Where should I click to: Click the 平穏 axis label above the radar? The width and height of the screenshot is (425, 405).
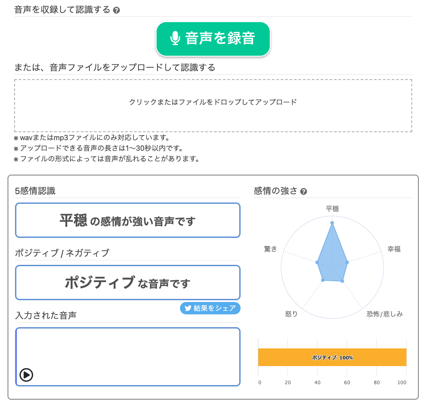pos(332,209)
